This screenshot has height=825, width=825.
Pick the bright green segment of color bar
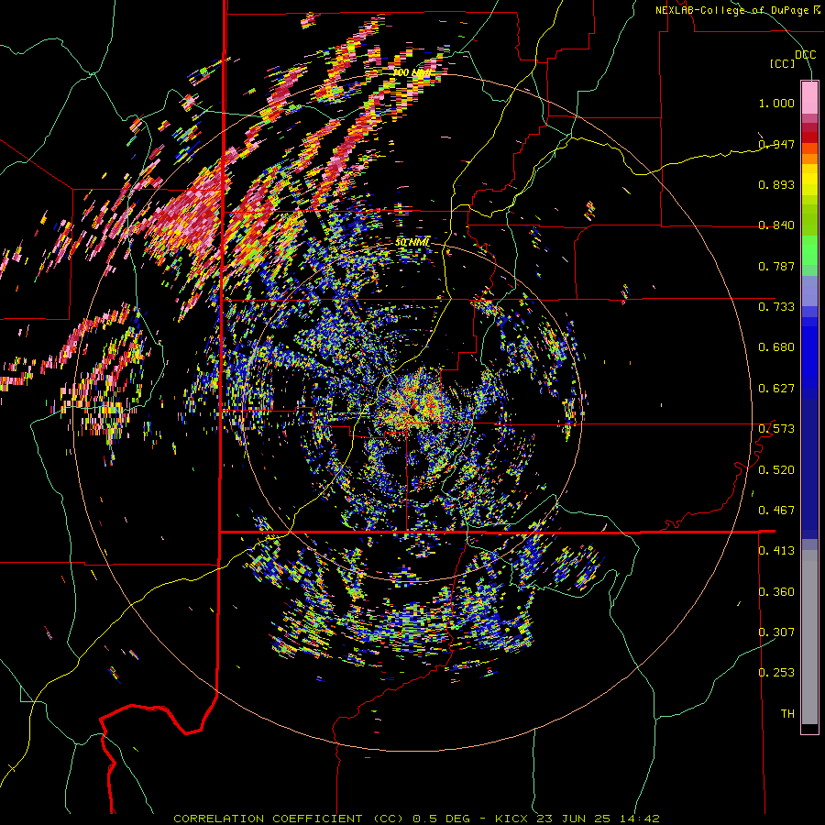click(809, 250)
